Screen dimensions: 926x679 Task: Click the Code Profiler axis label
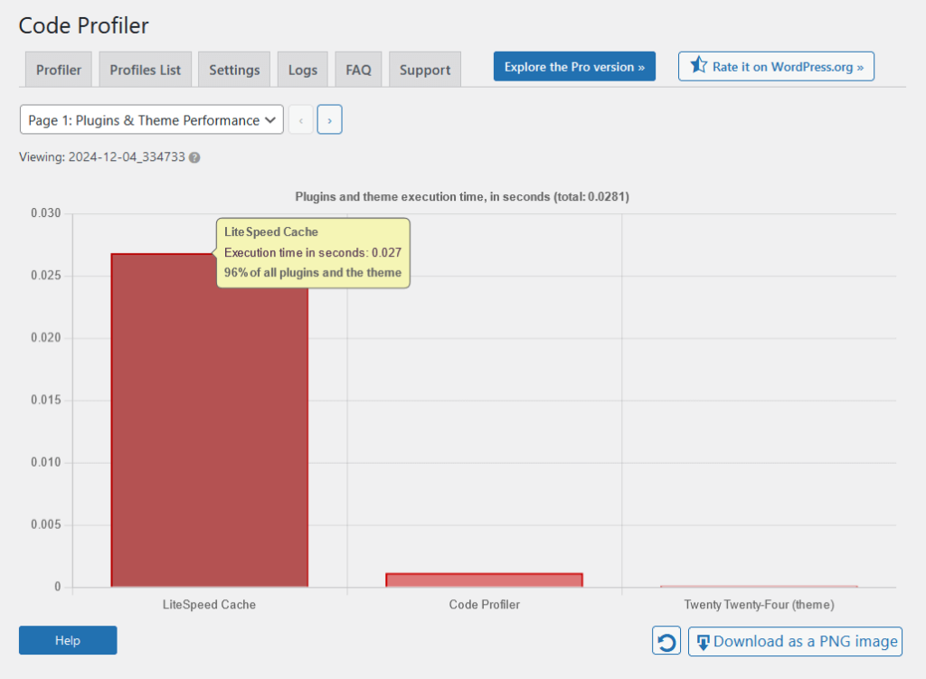485,605
